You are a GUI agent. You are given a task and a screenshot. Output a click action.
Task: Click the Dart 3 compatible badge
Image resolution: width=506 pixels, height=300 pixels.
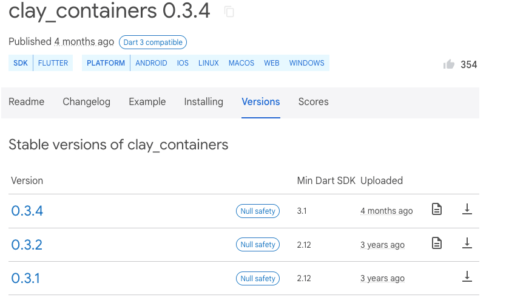[153, 43]
